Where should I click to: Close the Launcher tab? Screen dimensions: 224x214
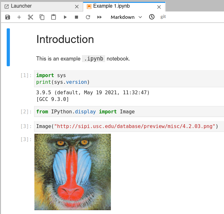pos(76,6)
